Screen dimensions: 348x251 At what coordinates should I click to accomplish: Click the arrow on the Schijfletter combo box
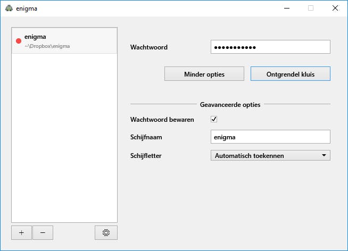[324, 155]
